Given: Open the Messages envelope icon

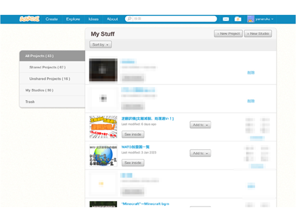Looking at the screenshot, I should click(226, 19).
